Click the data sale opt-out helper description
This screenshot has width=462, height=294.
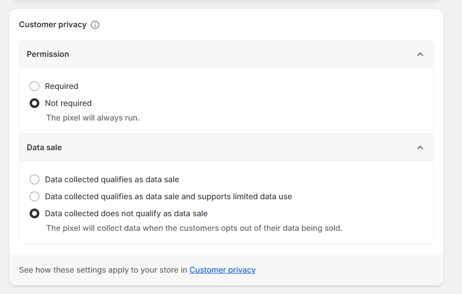(194, 228)
